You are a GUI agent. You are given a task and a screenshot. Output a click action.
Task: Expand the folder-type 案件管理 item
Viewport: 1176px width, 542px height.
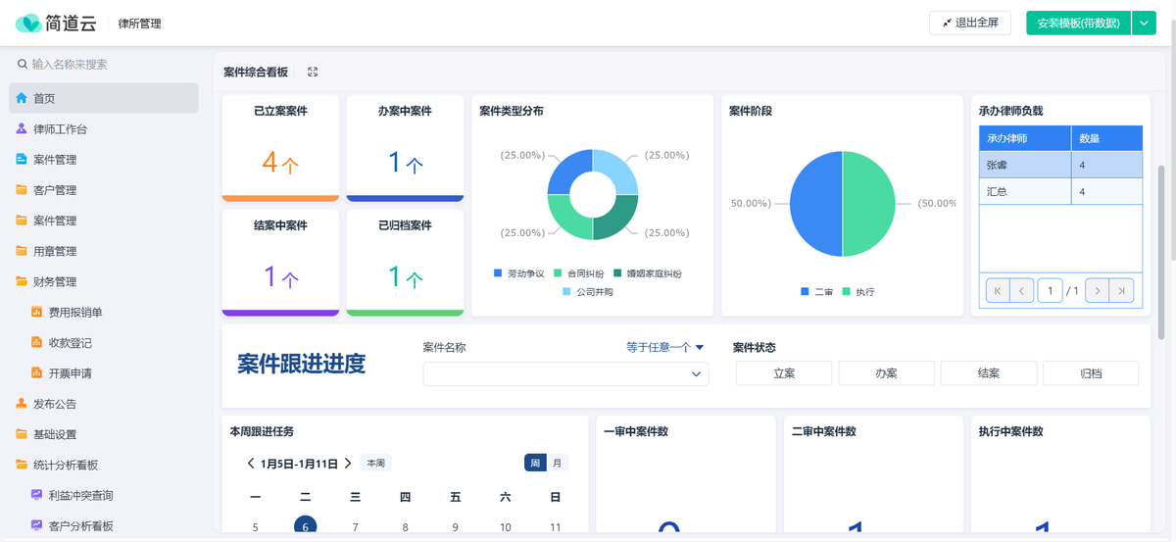tap(103, 221)
